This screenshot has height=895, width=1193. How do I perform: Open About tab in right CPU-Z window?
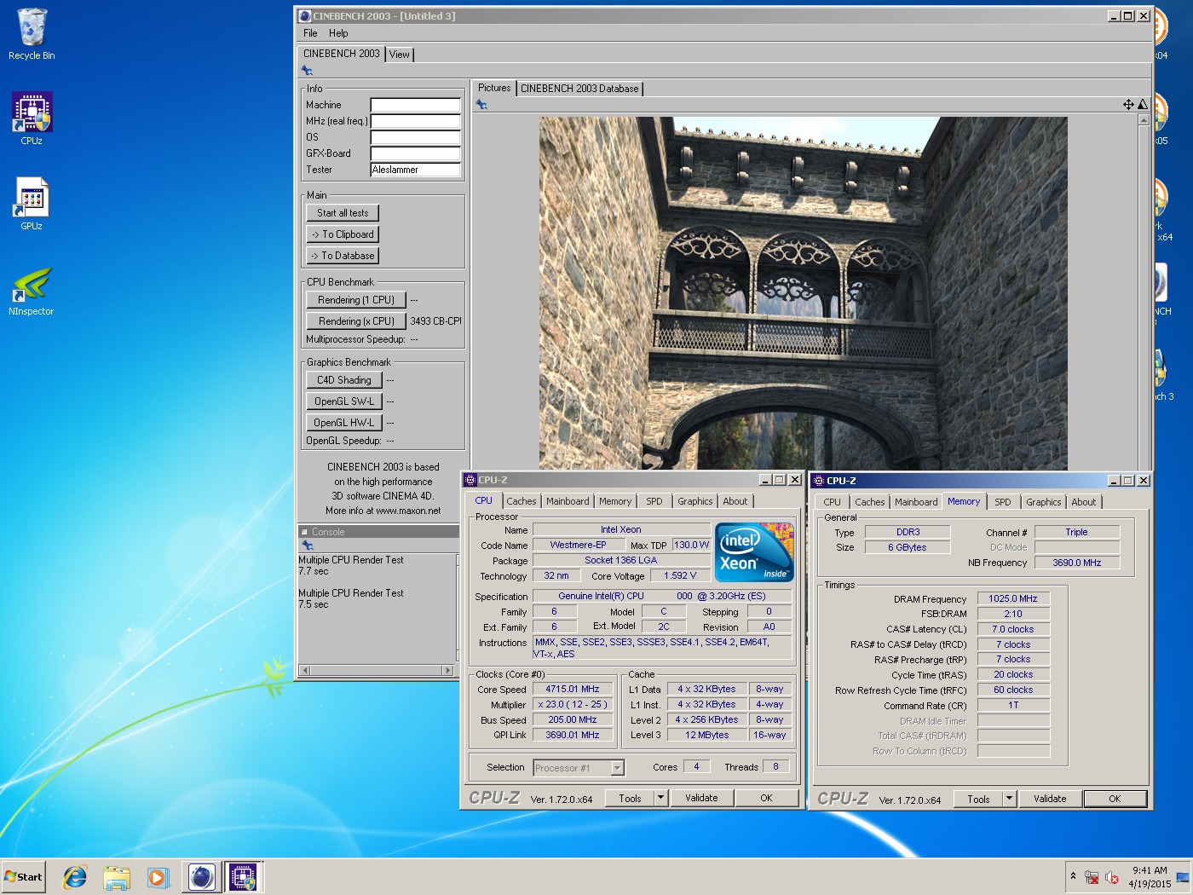(1084, 502)
